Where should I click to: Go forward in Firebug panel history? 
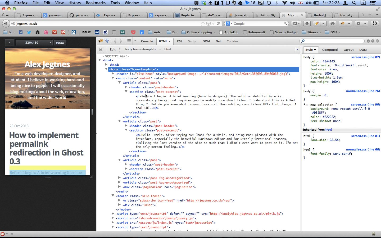(x=121, y=41)
